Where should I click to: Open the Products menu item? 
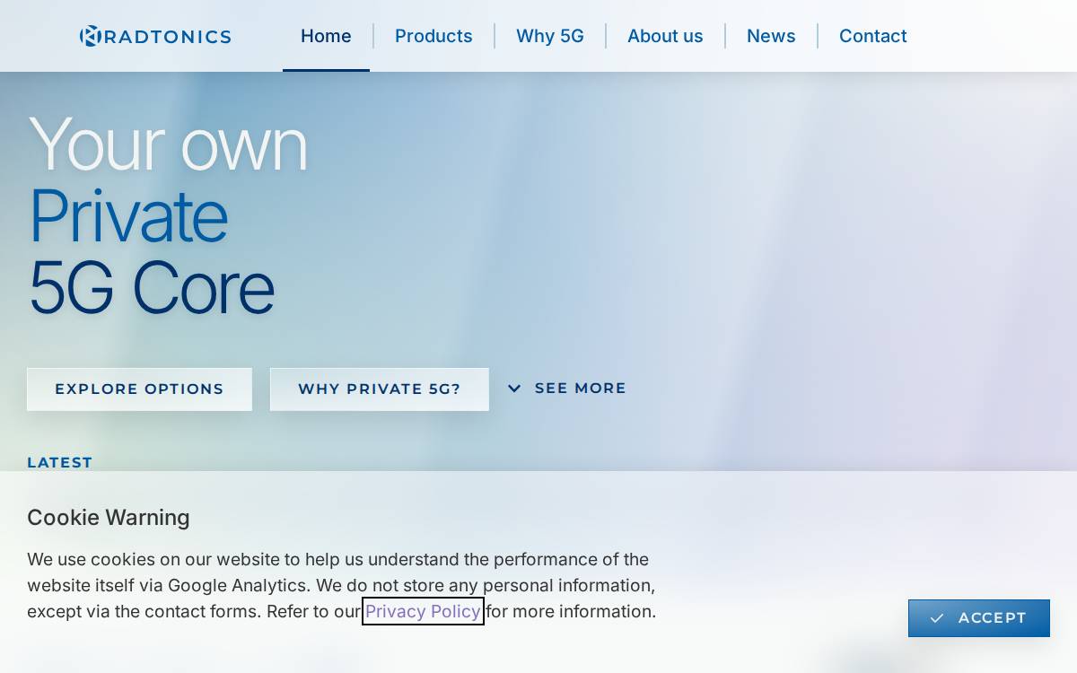click(x=433, y=36)
